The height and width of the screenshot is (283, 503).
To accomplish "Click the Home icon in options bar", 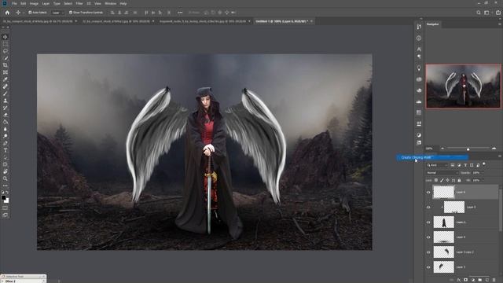I will coord(7,13).
